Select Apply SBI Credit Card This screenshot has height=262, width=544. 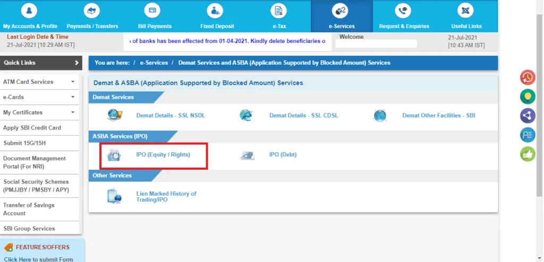(x=32, y=128)
